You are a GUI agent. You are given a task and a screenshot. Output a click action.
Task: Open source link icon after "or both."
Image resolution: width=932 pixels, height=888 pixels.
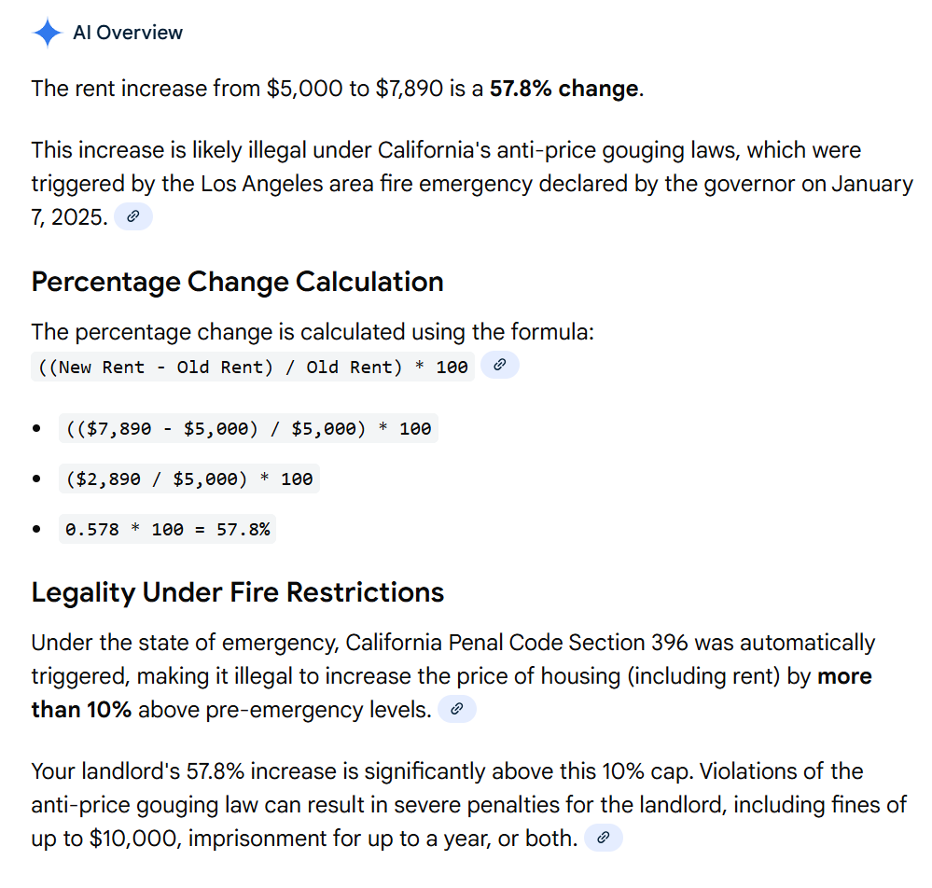pyautogui.click(x=603, y=838)
